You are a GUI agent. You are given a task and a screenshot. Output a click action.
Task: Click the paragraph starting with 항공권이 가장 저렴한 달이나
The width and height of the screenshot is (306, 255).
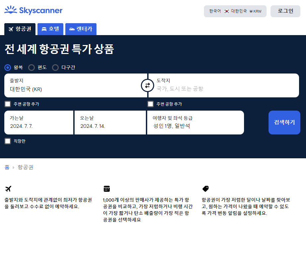click(246, 206)
